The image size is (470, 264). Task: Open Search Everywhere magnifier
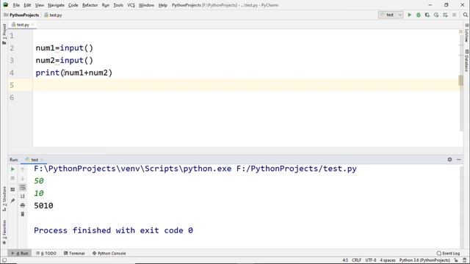pos(465,15)
